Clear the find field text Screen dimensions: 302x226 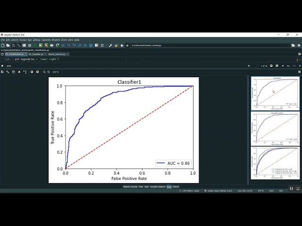pos(249,66)
